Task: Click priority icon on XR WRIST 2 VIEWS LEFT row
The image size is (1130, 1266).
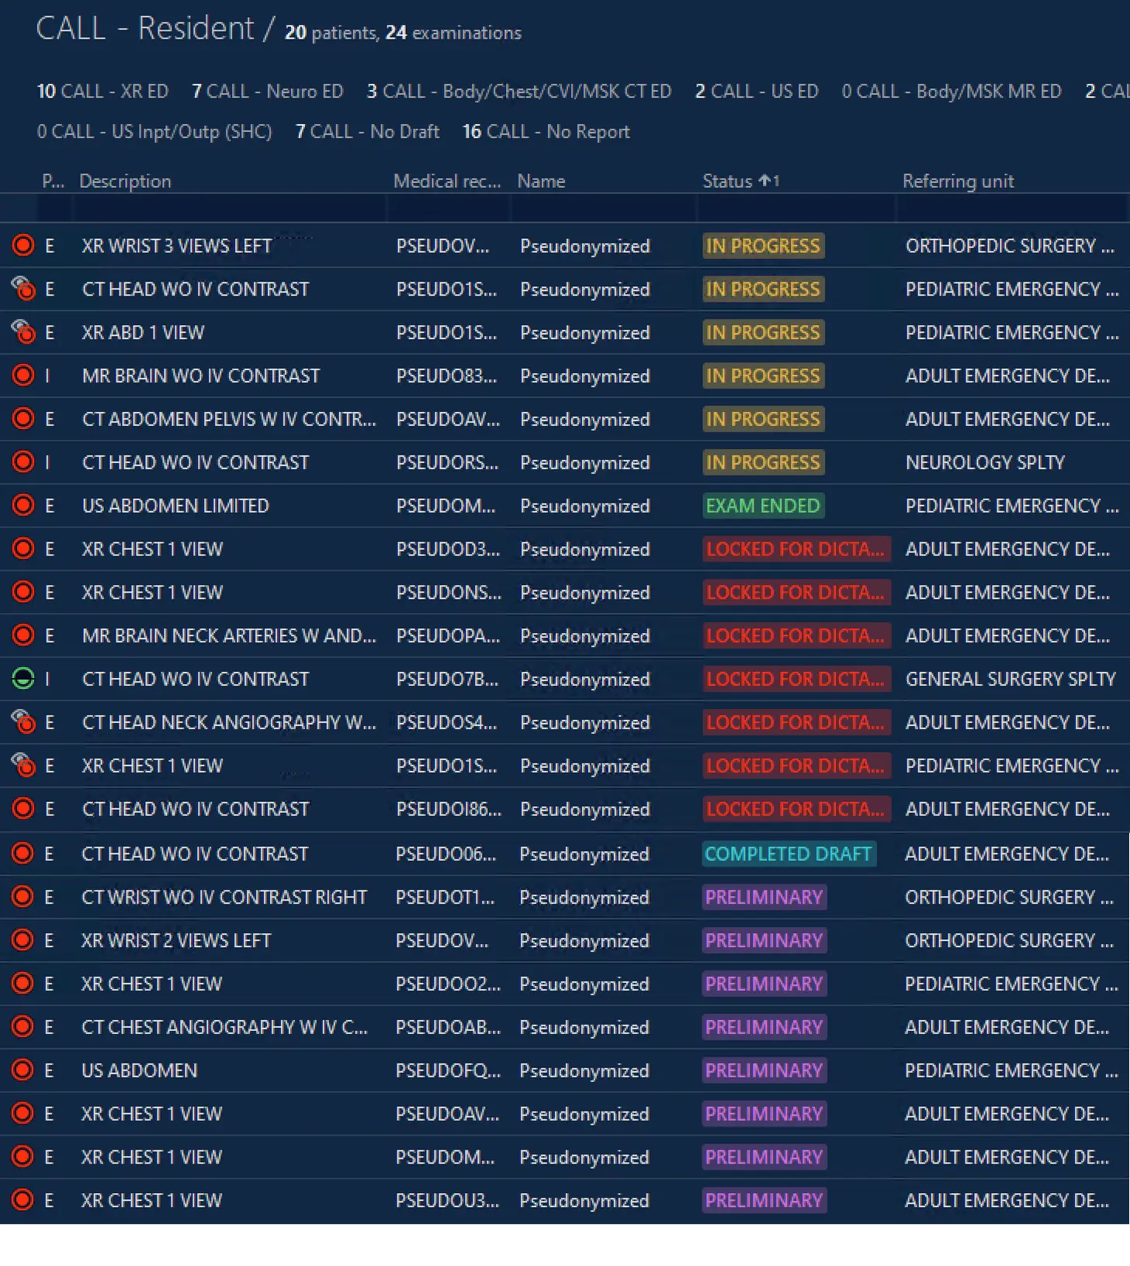Action: pyautogui.click(x=23, y=941)
